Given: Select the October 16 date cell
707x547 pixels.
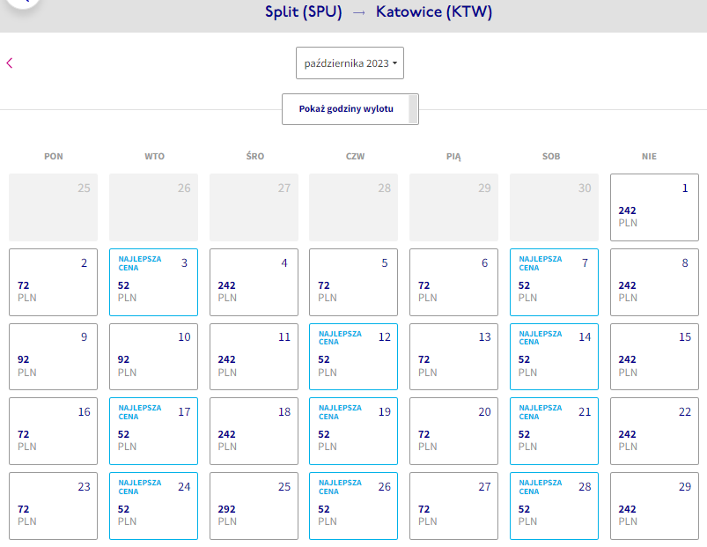Looking at the screenshot, I should coord(53,431).
